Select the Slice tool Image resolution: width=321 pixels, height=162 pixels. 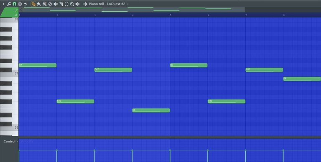[61, 4]
